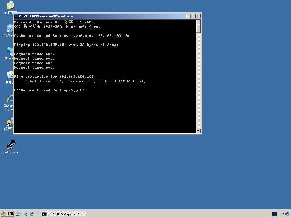
Task: Select the putty.exe desktop icon
Action: (x=11, y=147)
